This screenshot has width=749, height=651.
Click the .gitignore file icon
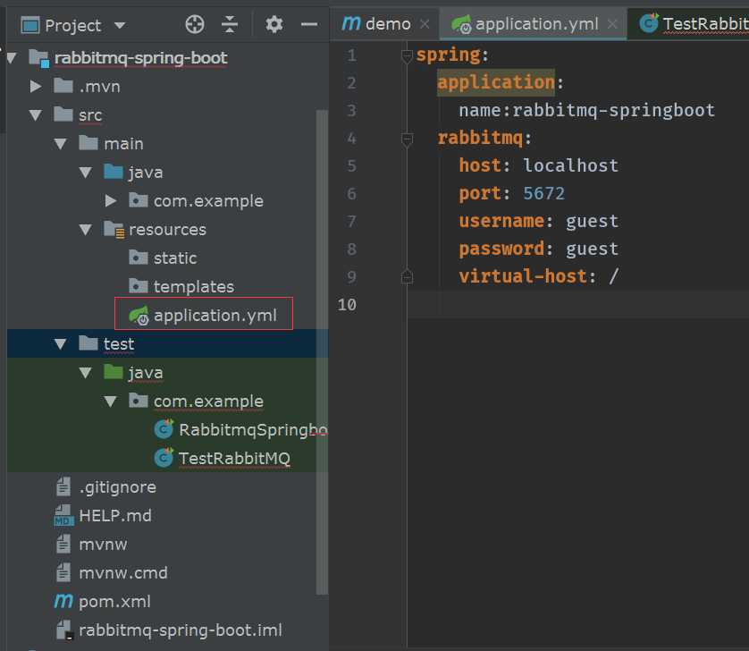click(63, 486)
